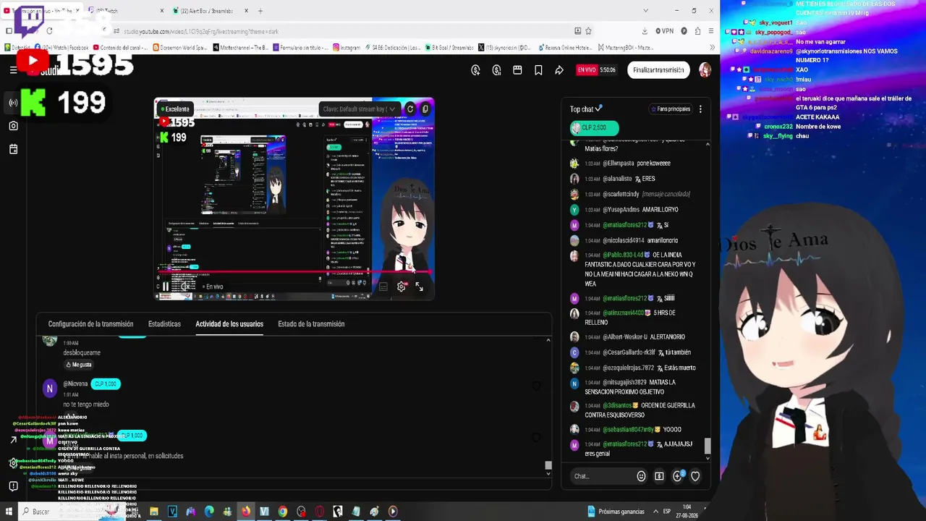Viewport: 926px width, 521px height.
Task: Click the live chat scrollbar thumb
Action: tap(708, 446)
